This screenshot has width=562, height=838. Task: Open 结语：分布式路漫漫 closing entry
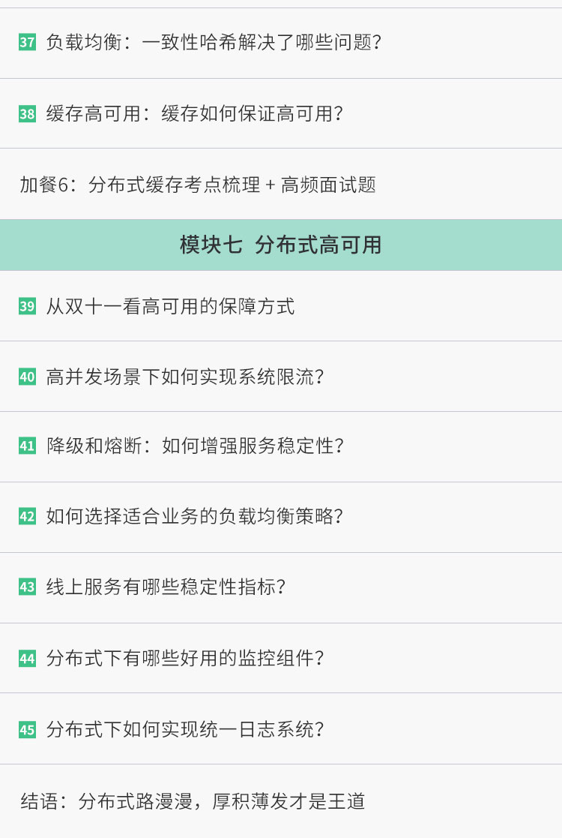coord(281,801)
